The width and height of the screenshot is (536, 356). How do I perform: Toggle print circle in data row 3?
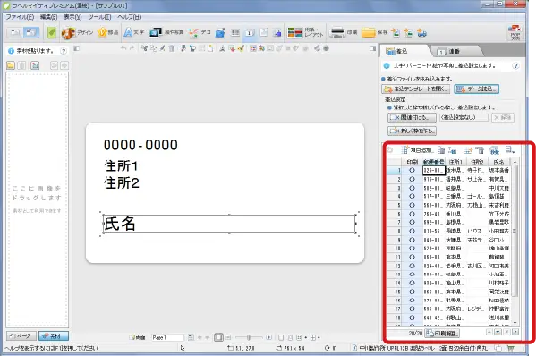[412, 188]
